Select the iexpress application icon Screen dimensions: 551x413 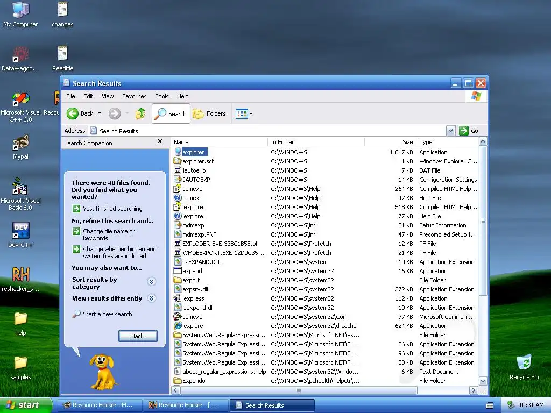point(178,298)
